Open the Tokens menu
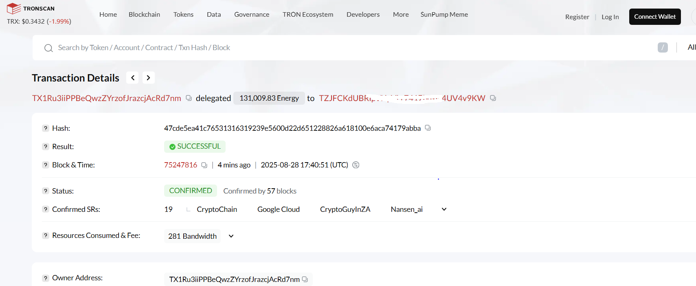This screenshot has width=696, height=286. click(x=183, y=14)
